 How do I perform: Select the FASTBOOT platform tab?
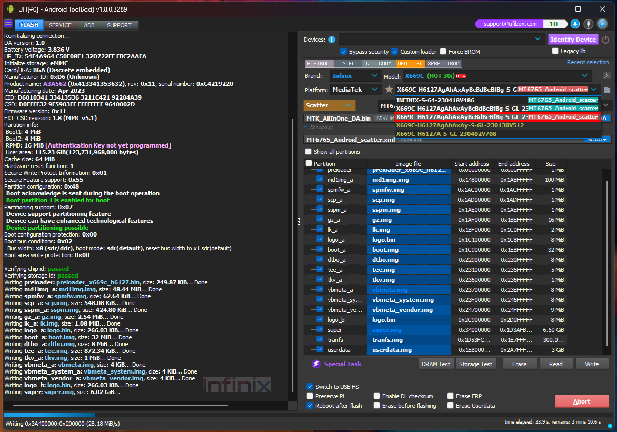pyautogui.click(x=320, y=63)
